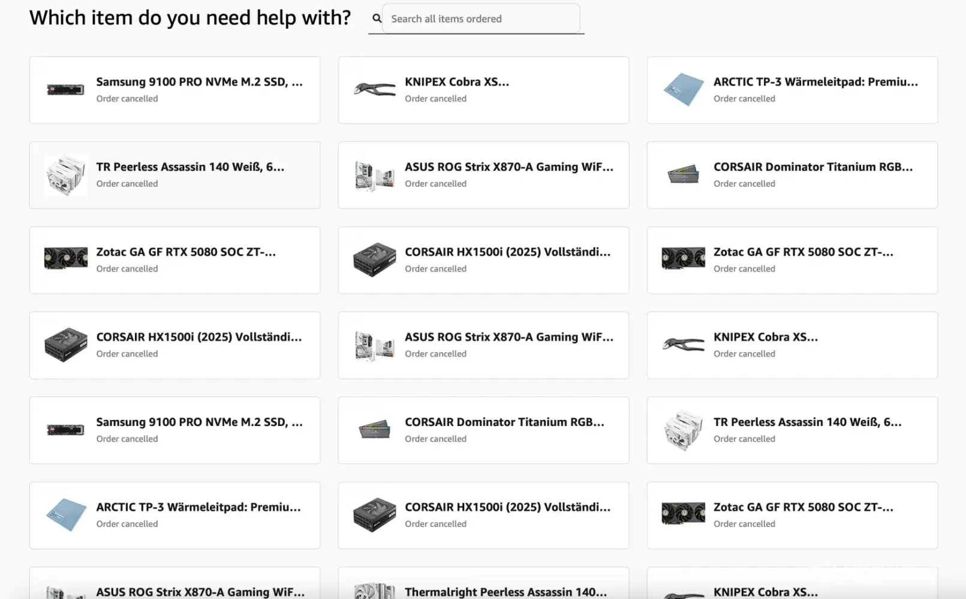Select the KNIPEX Cobra XS card below the Zotac card
This screenshot has width=966, height=599.
coord(792,345)
